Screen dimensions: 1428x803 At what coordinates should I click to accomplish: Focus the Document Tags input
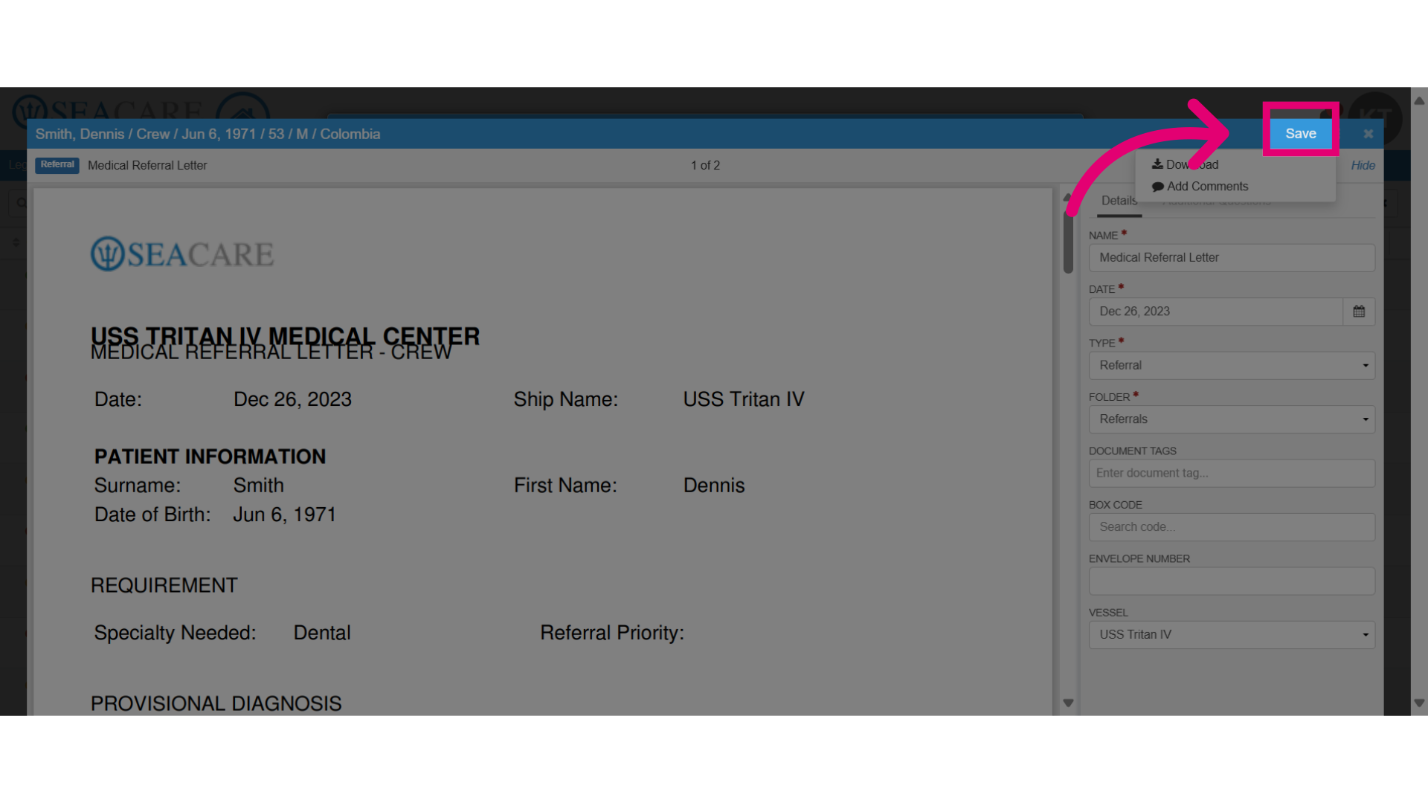coord(1232,474)
